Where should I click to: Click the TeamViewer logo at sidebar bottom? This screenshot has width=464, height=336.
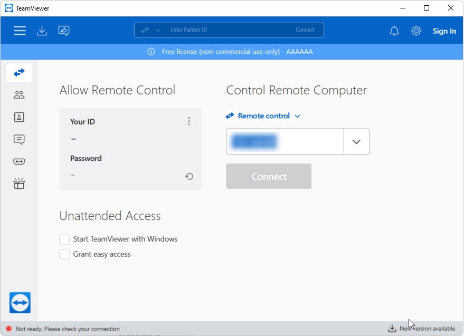point(20,303)
